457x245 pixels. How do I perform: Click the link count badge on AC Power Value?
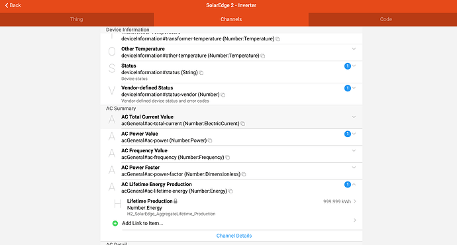point(348,134)
